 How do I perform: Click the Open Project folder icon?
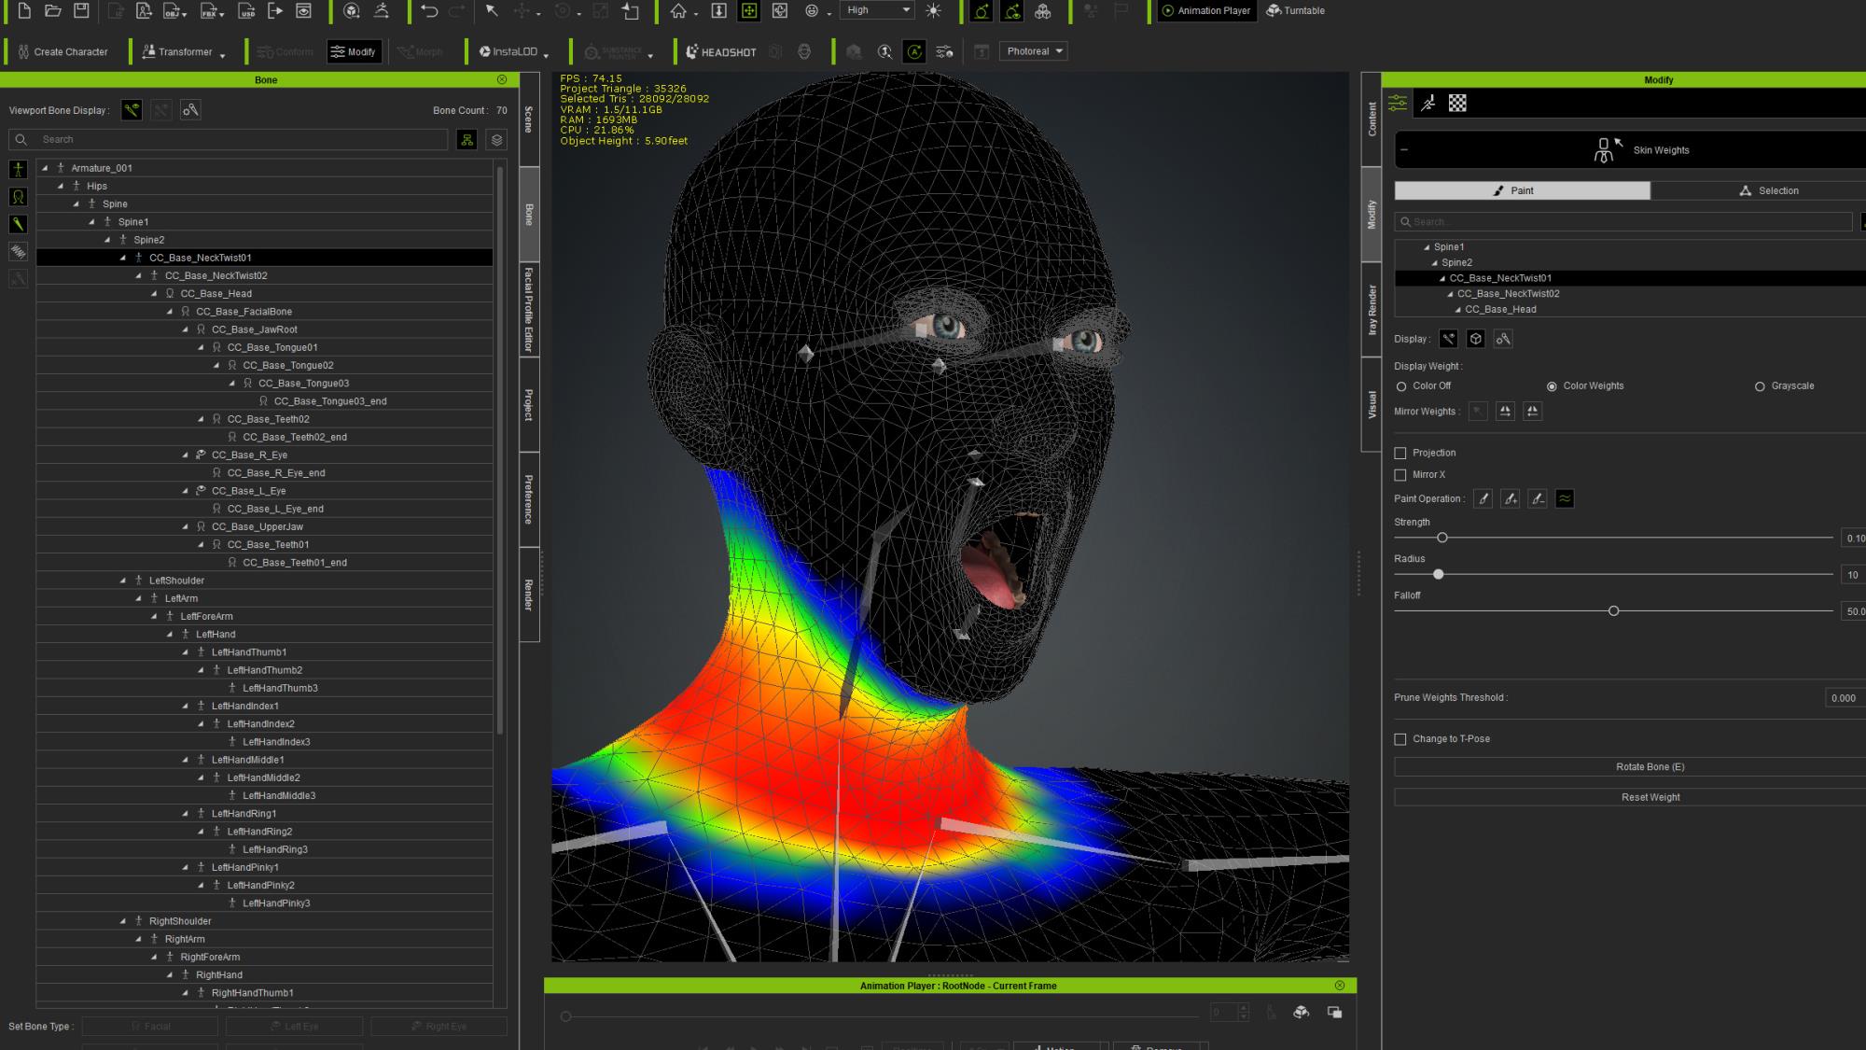[x=53, y=11]
